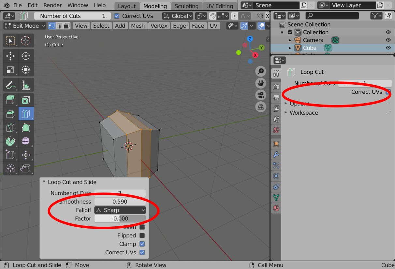Toggle Correct UVs in top tool header
This screenshot has height=269, width=395.
pyautogui.click(x=117, y=16)
